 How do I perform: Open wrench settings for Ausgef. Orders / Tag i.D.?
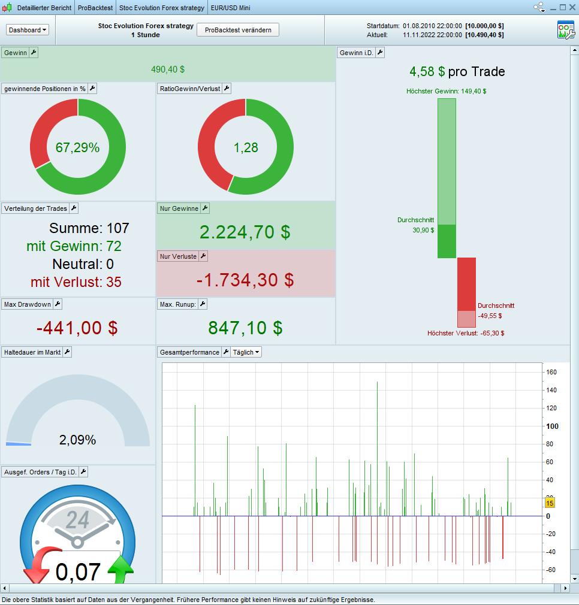point(83,471)
